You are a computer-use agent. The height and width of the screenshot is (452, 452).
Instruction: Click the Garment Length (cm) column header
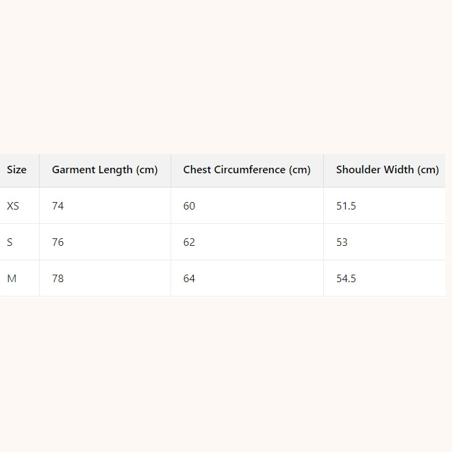[105, 170]
